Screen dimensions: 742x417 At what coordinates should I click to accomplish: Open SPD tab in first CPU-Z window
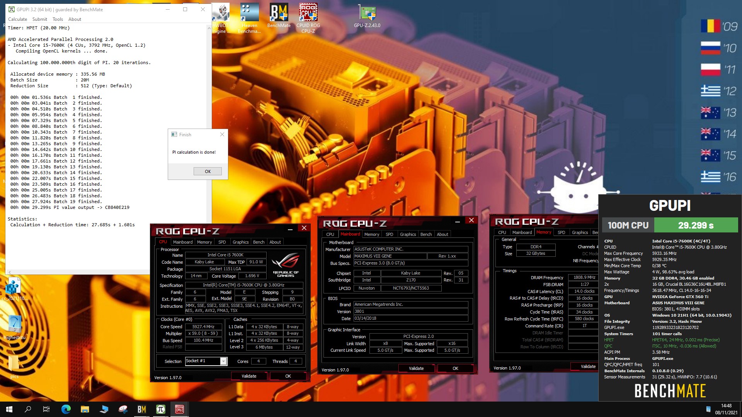point(222,242)
